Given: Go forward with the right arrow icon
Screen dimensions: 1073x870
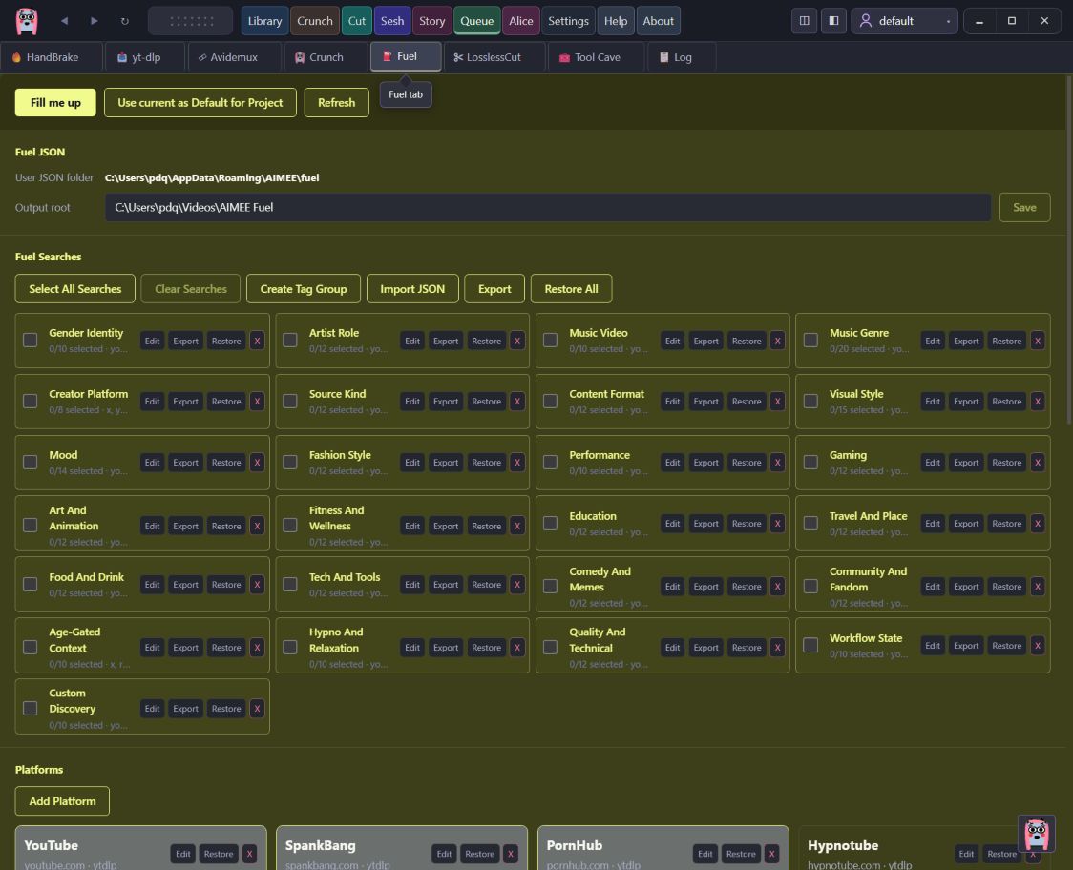Looking at the screenshot, I should pos(95,21).
